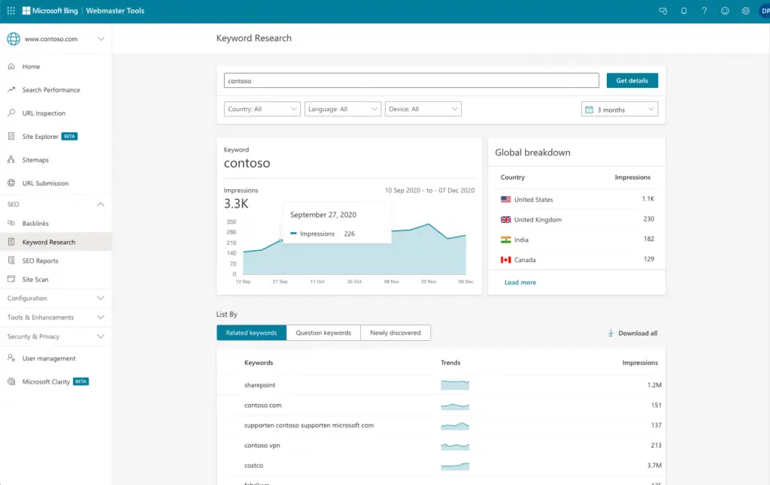This screenshot has height=485, width=770.
Task: Click the costco keyword
Action: [253, 465]
